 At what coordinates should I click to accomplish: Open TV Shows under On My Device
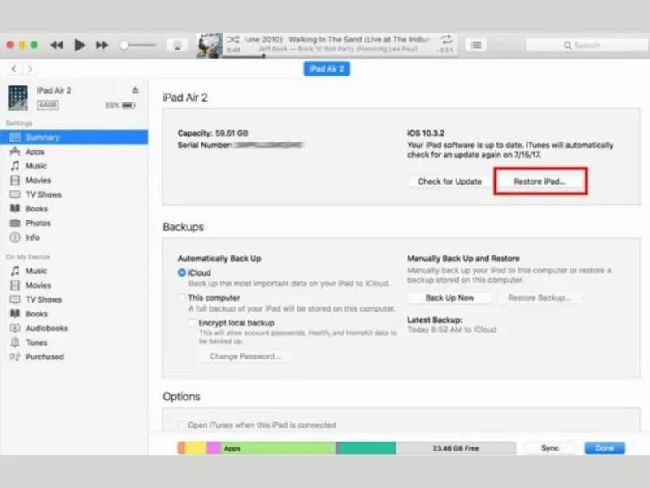tap(74, 299)
